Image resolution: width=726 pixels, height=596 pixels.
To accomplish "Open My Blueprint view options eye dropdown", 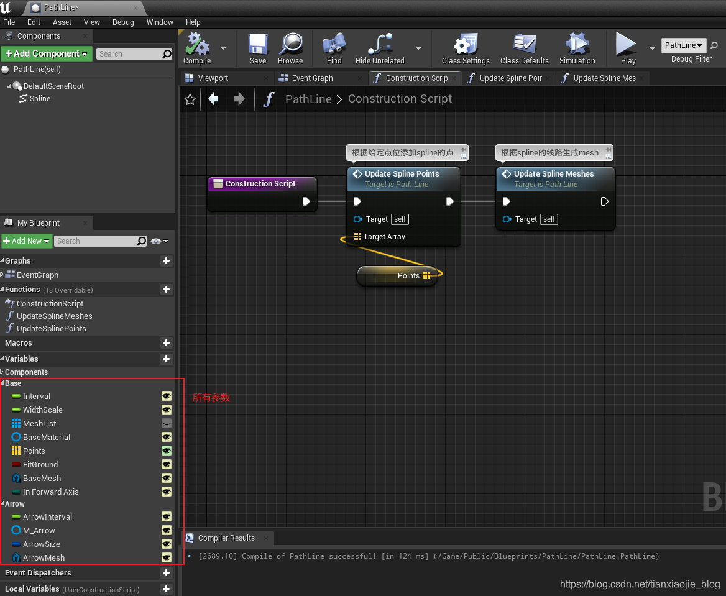I will 160,241.
